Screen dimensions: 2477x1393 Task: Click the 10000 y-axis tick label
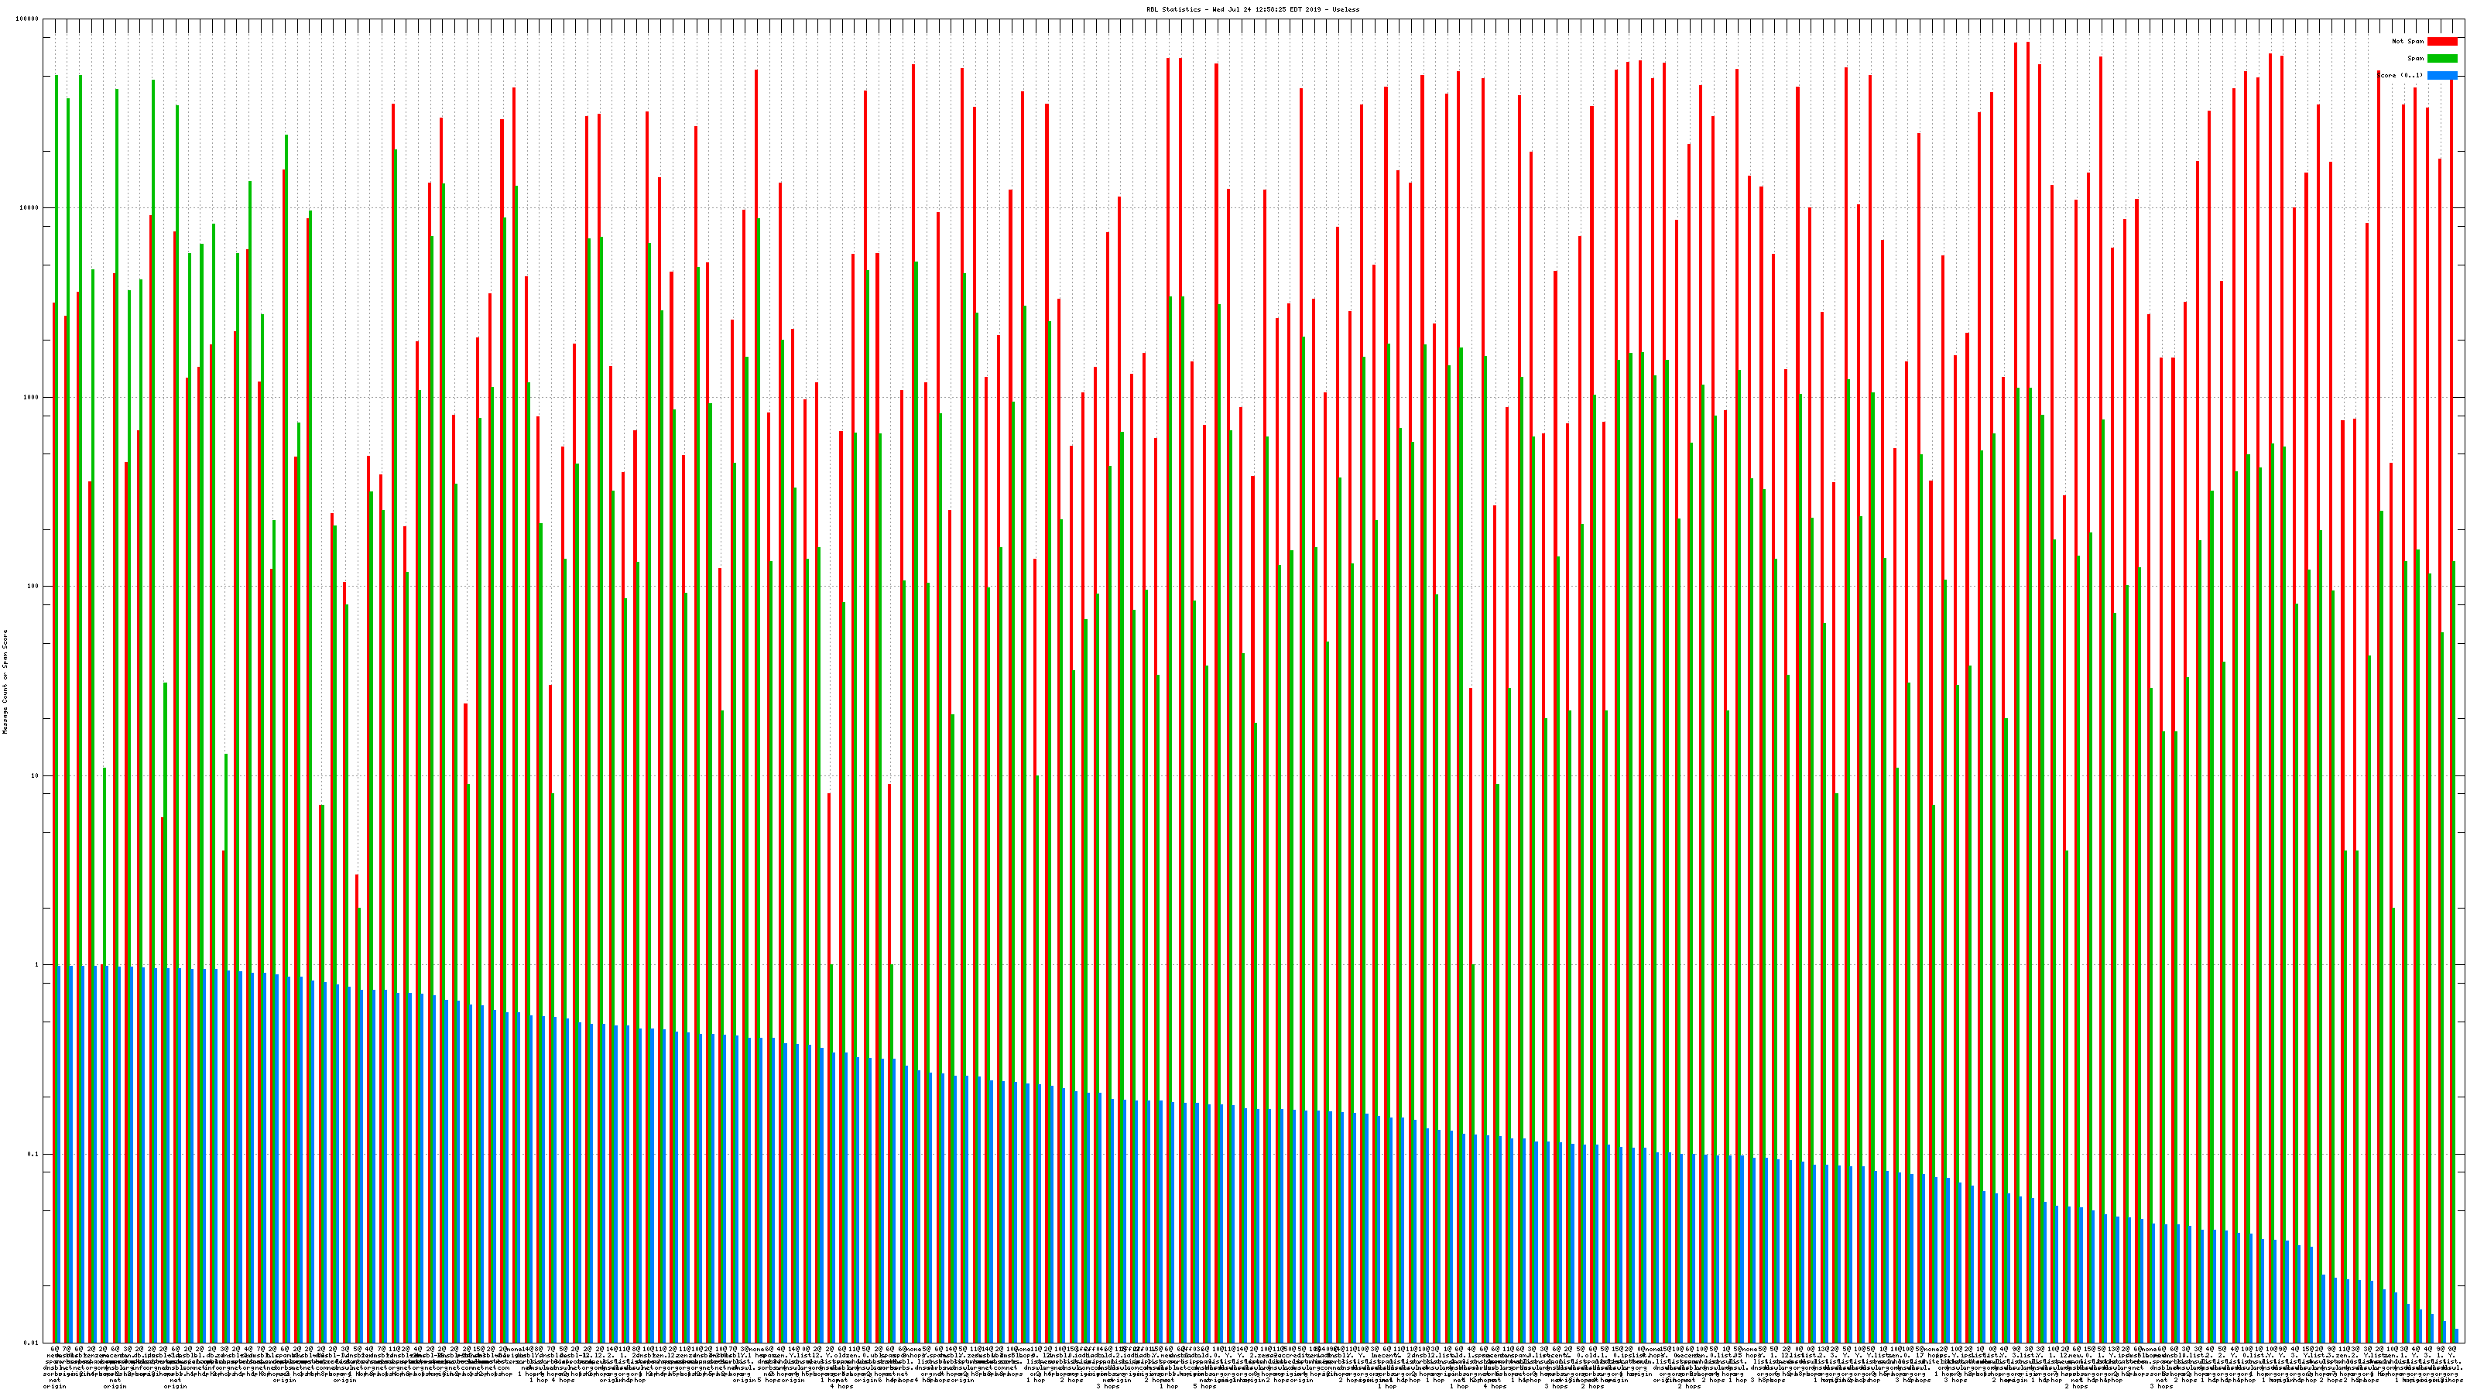click(x=30, y=209)
